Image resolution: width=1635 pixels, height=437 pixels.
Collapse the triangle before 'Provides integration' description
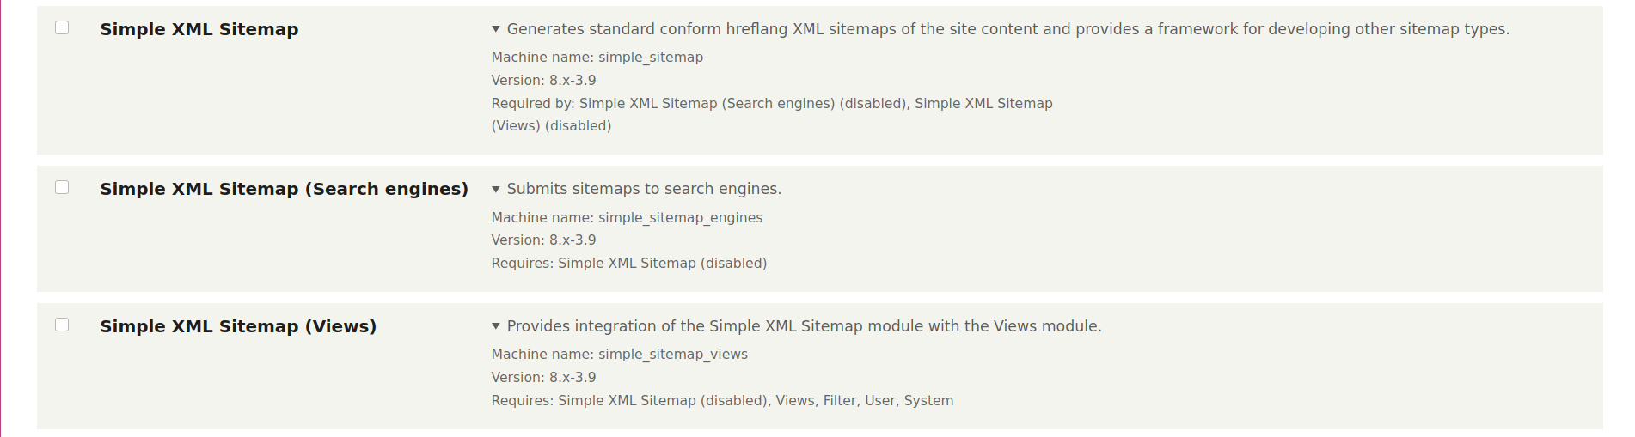496,326
